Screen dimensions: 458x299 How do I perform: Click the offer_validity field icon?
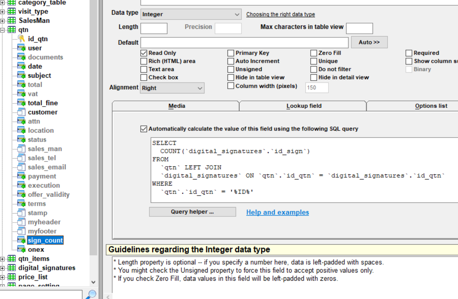(21, 194)
